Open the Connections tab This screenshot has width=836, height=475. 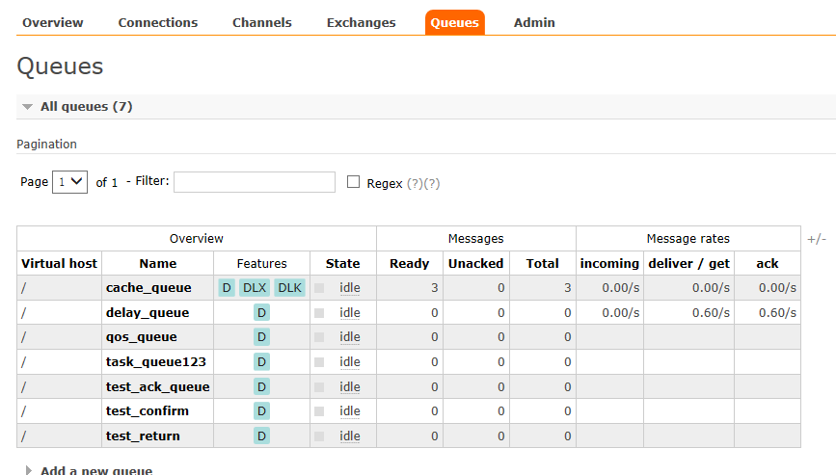[158, 22]
